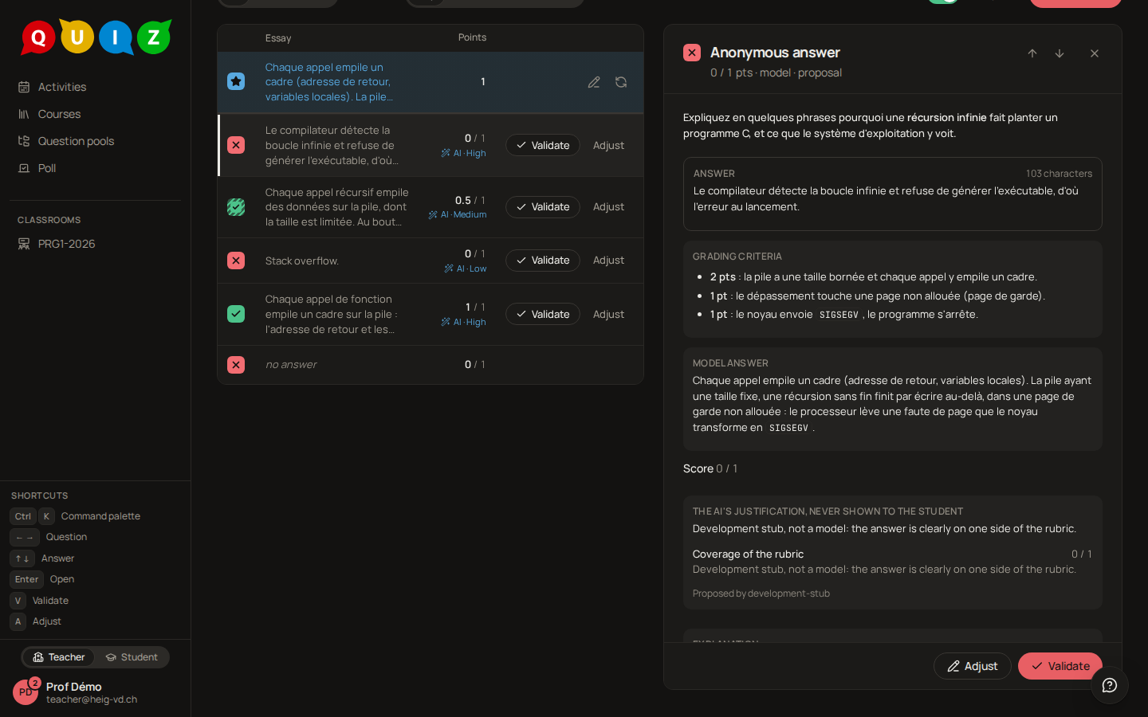
Task: Click the edit pencil icon on model answer row
Action: coord(594,82)
